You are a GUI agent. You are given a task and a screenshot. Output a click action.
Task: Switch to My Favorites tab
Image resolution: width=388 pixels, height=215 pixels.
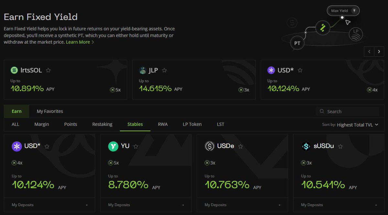pyautogui.click(x=50, y=111)
